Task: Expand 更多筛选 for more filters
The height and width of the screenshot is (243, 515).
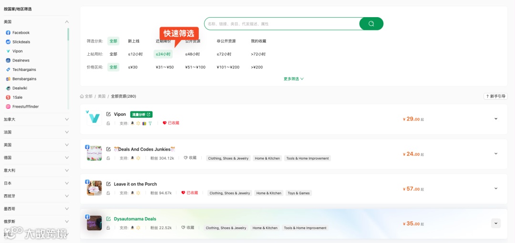Action: pyautogui.click(x=294, y=79)
